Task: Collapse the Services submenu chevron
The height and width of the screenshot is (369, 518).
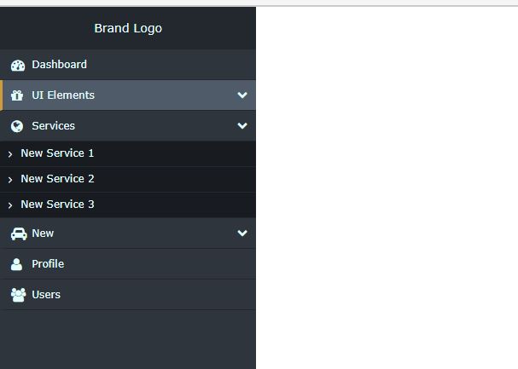Action: (242, 126)
